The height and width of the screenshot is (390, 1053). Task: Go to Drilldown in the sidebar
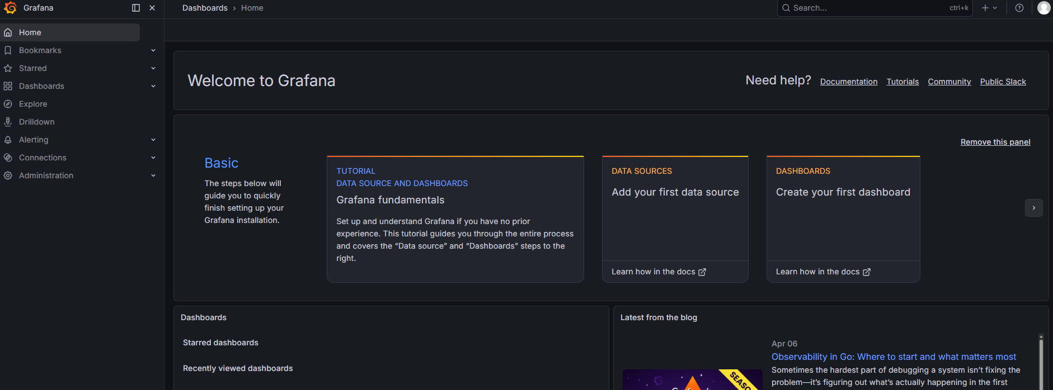pyautogui.click(x=37, y=122)
